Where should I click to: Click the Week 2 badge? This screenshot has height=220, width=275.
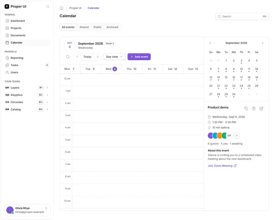coord(110,43)
